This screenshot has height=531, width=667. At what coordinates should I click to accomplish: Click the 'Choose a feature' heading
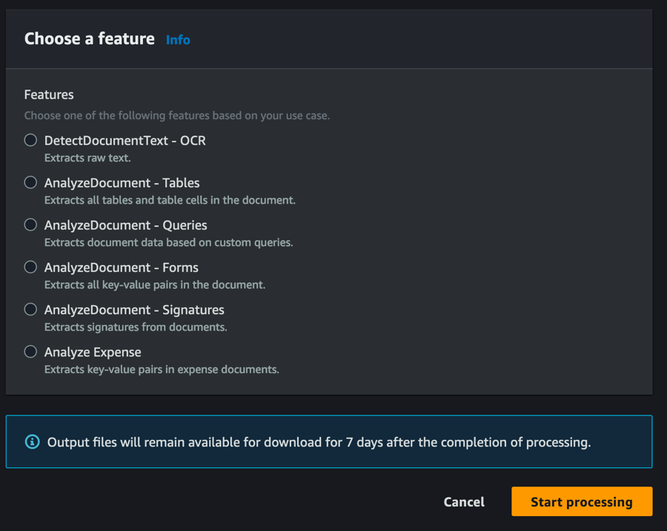[x=89, y=39]
